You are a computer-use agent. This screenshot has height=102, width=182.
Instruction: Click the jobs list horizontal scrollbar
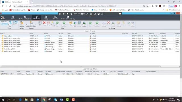click(81, 66)
